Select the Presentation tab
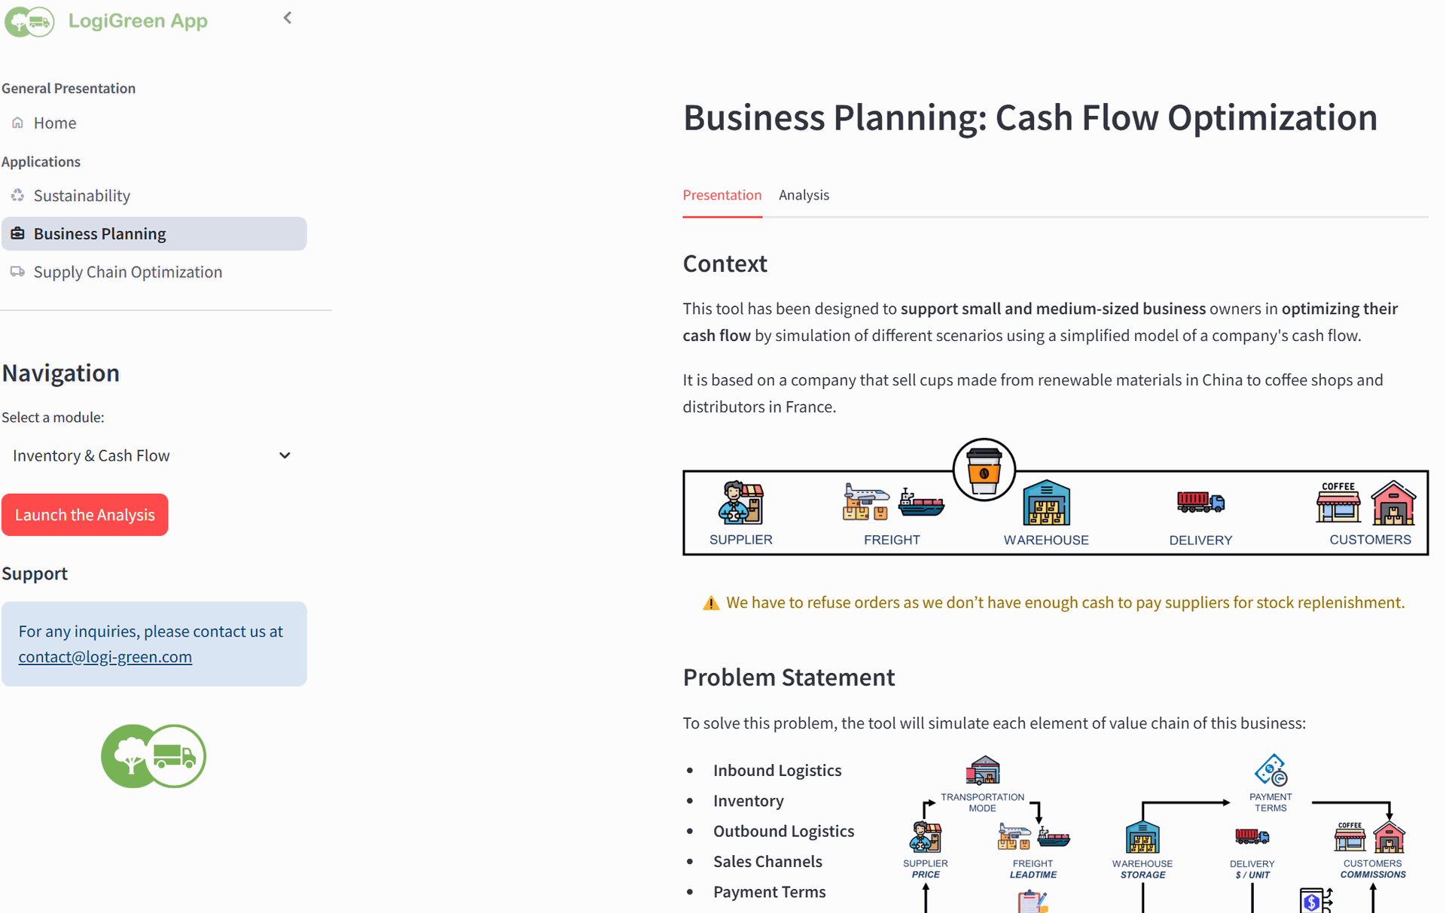This screenshot has height=913, width=1446. [x=721, y=195]
